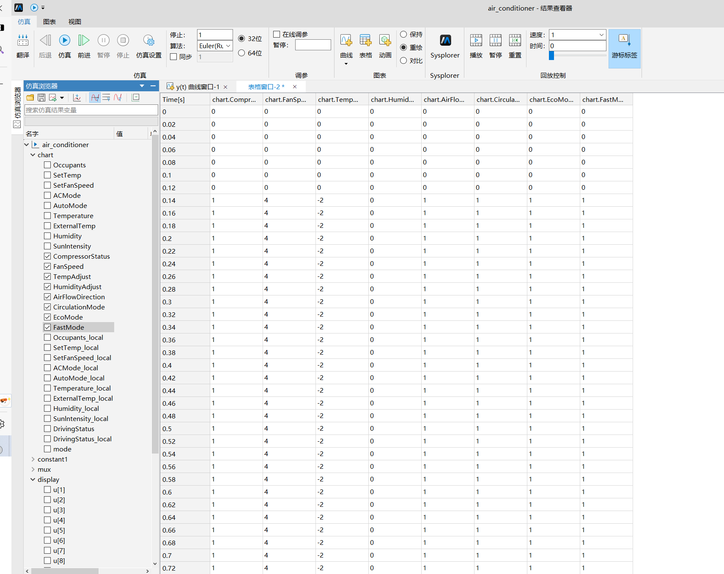724x574 pixels.
Task: Click the Time[s] column header
Action: coord(185,99)
